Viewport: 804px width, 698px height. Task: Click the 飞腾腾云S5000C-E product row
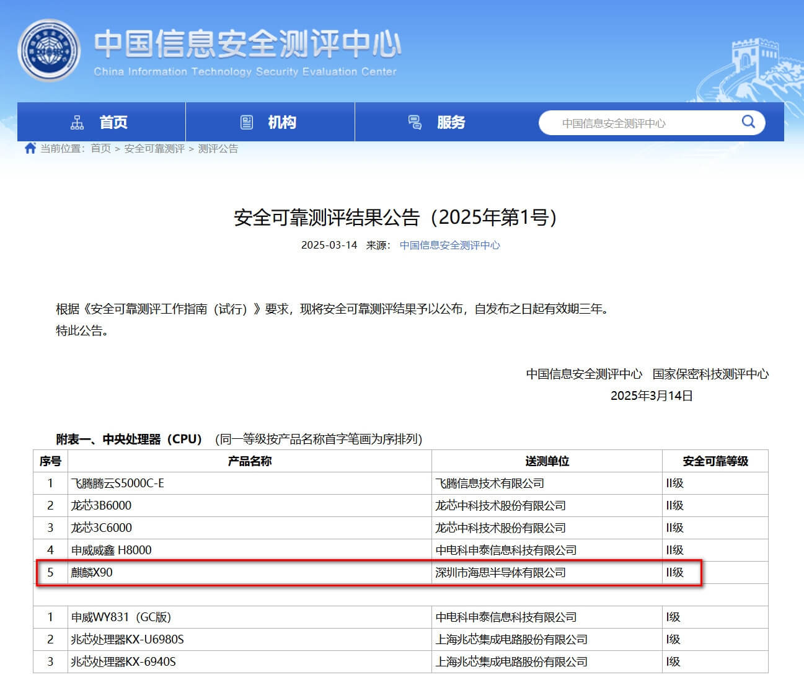point(248,483)
